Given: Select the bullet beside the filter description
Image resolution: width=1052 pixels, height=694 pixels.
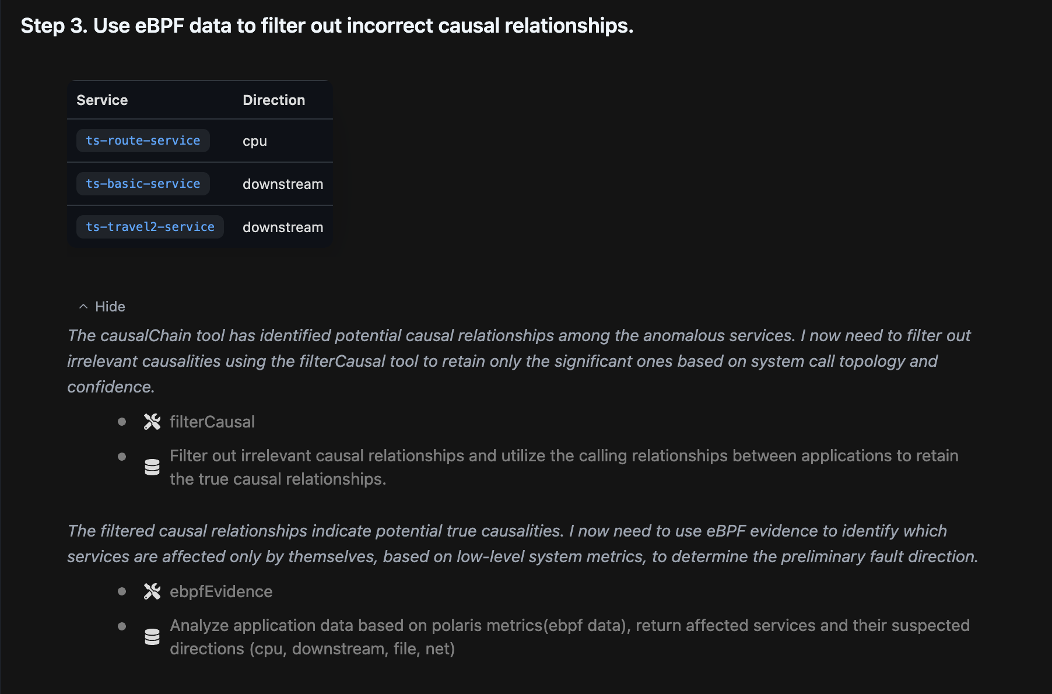Looking at the screenshot, I should click(122, 455).
